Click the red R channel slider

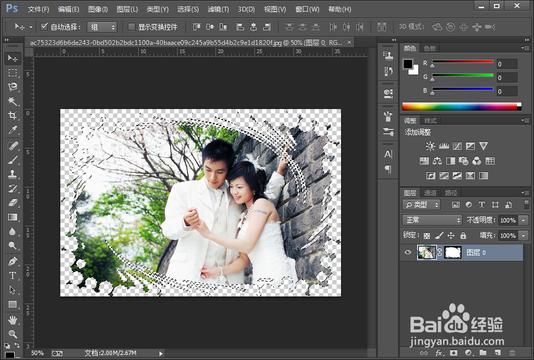click(462, 61)
